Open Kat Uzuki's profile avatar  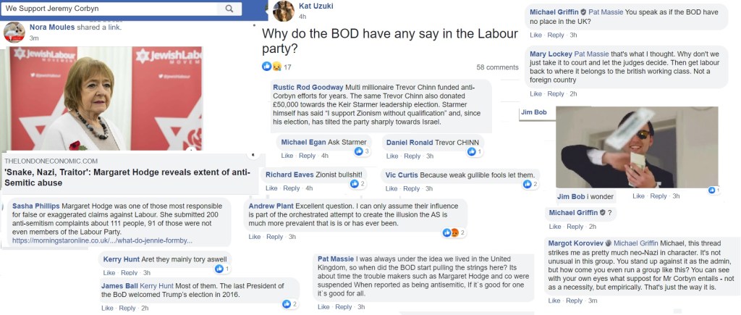284,11
